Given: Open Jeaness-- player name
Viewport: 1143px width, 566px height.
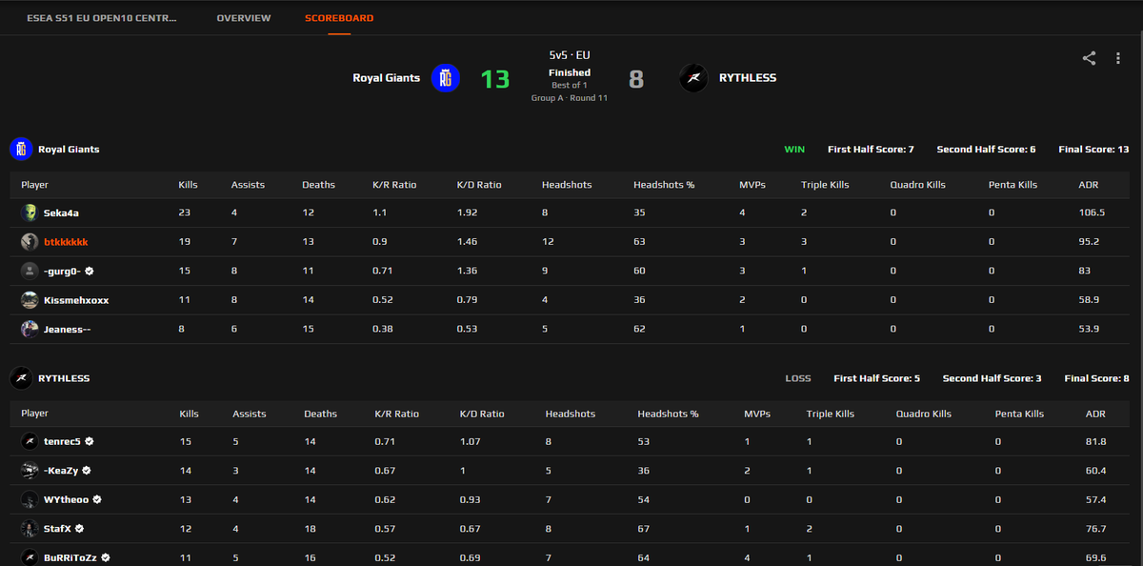Looking at the screenshot, I should (x=68, y=329).
